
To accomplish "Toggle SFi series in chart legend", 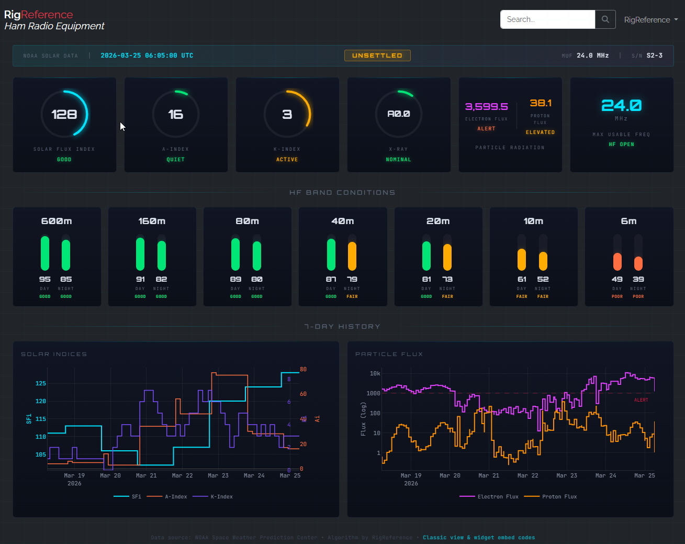I will (x=128, y=496).
